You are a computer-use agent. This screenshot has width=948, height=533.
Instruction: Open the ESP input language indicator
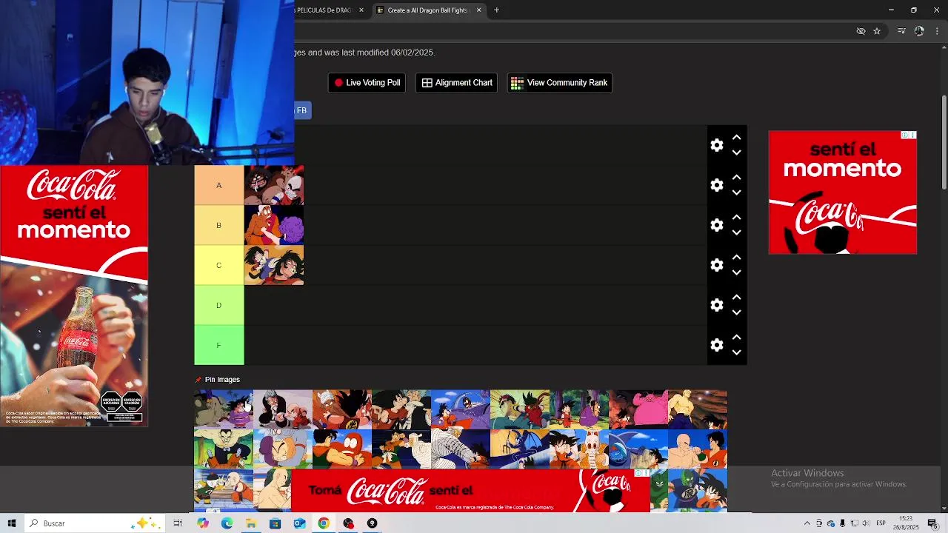[881, 523]
